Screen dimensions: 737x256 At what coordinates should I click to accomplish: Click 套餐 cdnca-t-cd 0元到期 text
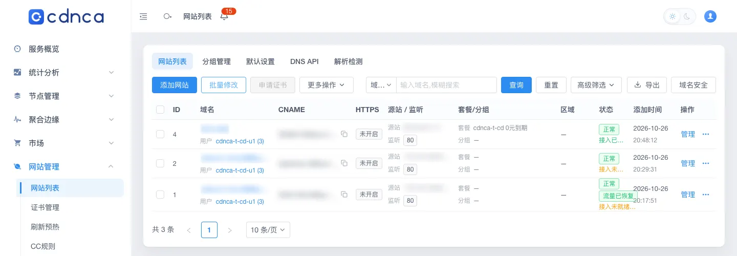click(x=492, y=128)
